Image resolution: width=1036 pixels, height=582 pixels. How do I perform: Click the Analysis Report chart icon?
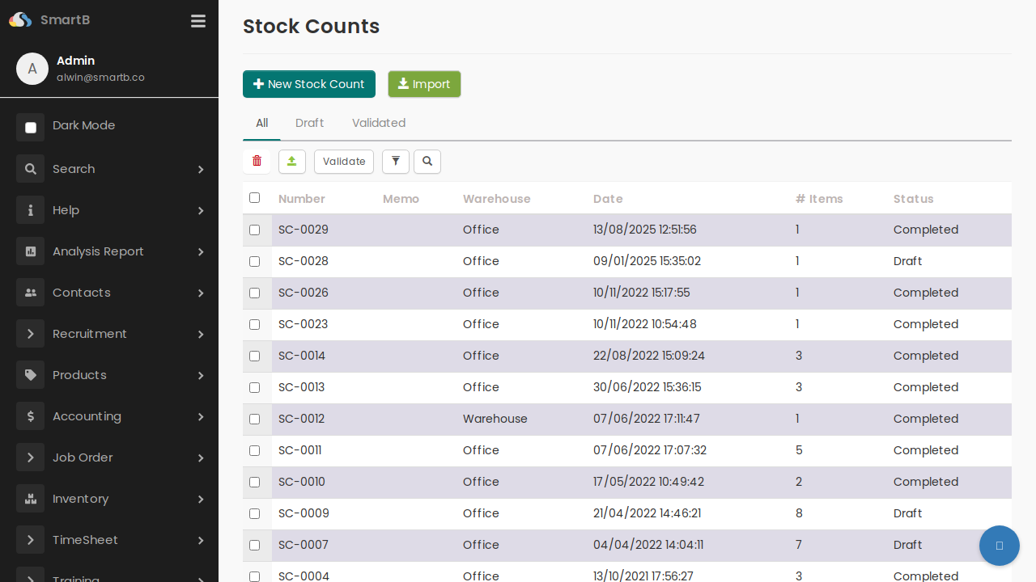(x=30, y=251)
